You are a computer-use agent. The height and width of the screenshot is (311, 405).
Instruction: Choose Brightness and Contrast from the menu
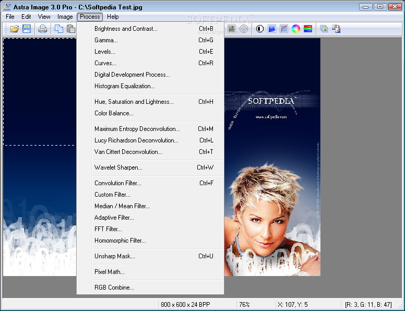150,29
